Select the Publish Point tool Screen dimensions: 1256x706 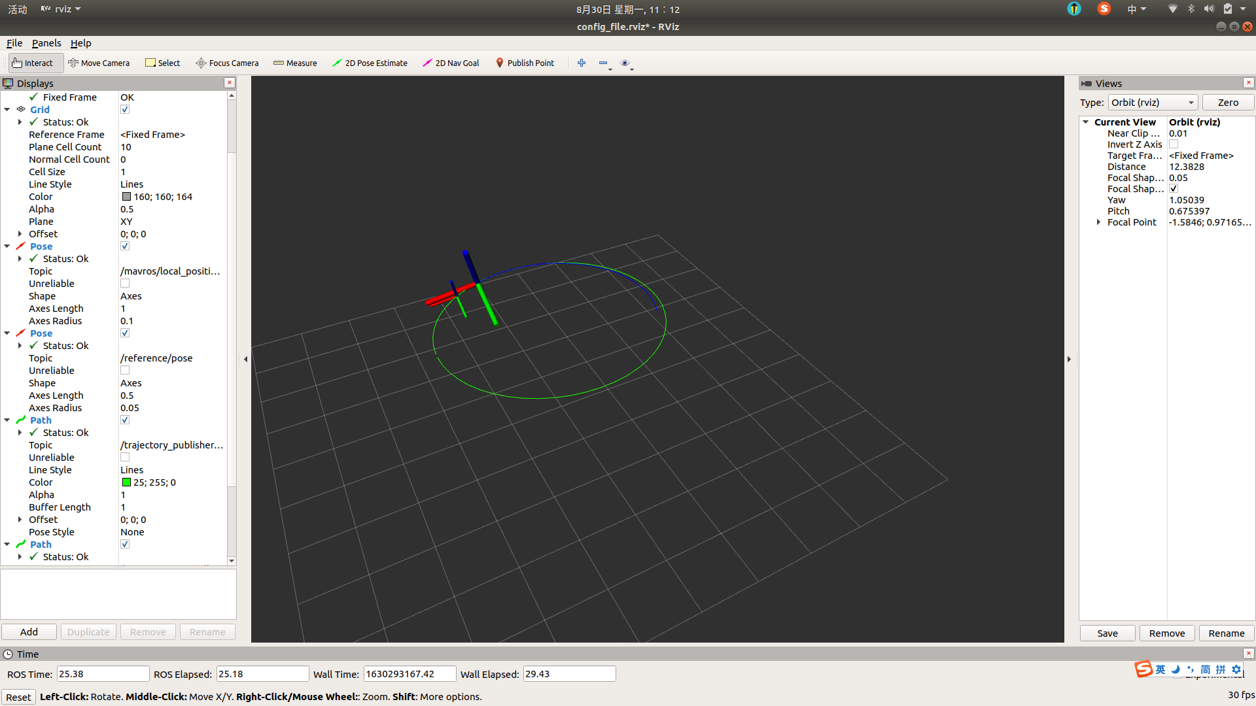click(525, 63)
